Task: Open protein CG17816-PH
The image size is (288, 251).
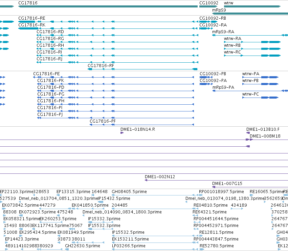Action: point(51,101)
